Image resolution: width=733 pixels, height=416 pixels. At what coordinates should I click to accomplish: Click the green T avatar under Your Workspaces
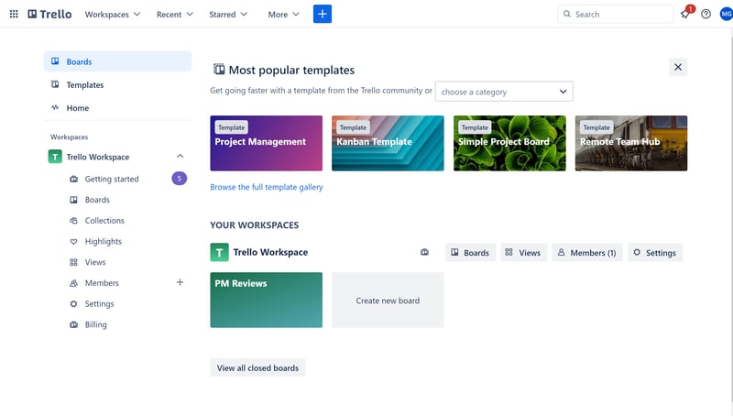[x=219, y=252]
